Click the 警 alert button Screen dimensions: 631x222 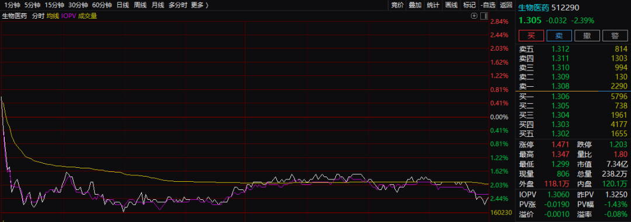pyautogui.click(x=615, y=36)
